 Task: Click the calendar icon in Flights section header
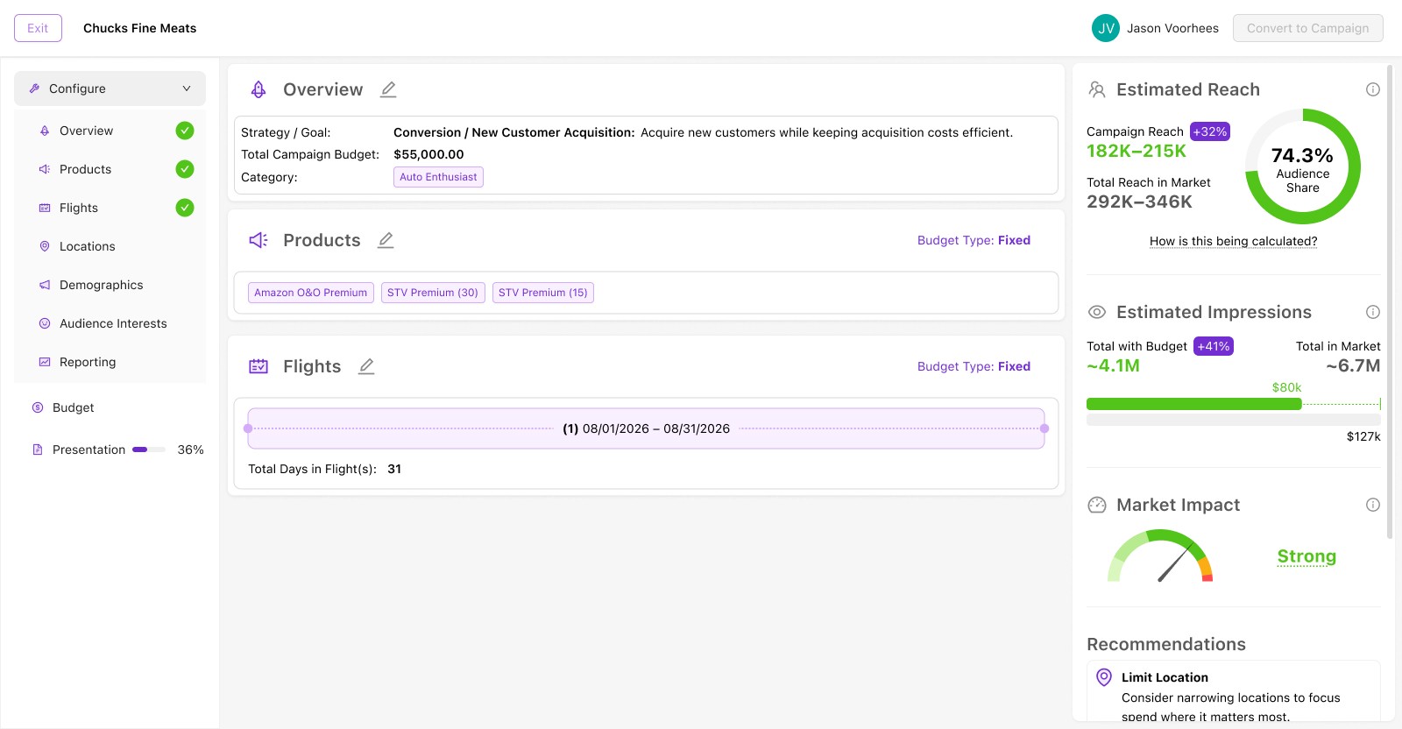pos(258,366)
